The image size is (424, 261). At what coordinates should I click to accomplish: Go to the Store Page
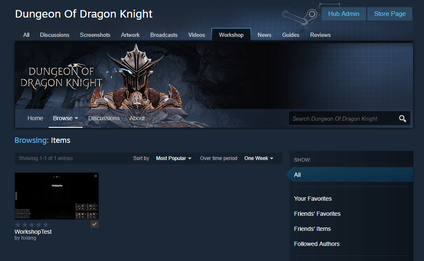pos(390,14)
